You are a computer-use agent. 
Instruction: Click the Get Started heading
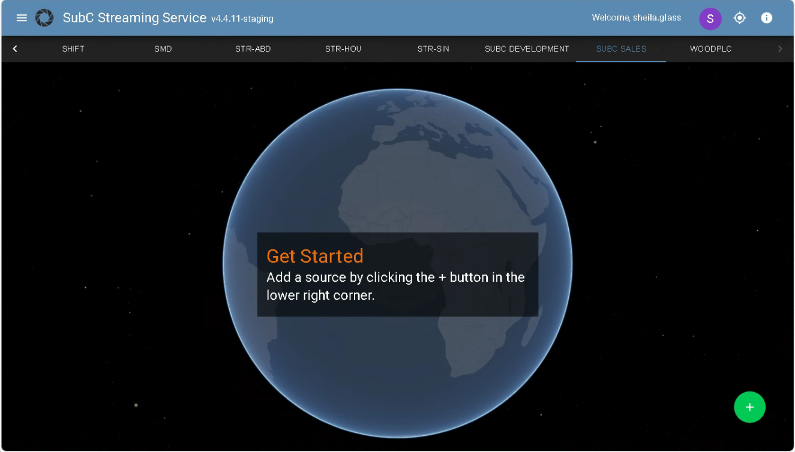coord(315,256)
